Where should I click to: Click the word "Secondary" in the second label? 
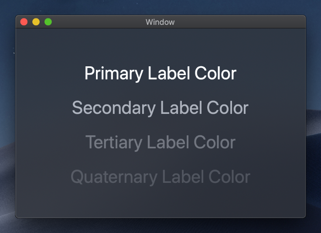click(x=114, y=108)
